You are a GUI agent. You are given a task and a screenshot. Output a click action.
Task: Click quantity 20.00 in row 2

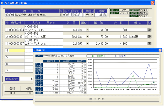tap(71, 37)
